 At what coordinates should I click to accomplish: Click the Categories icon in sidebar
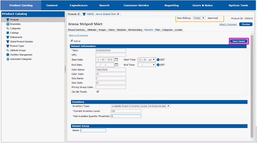(x=8, y=28)
